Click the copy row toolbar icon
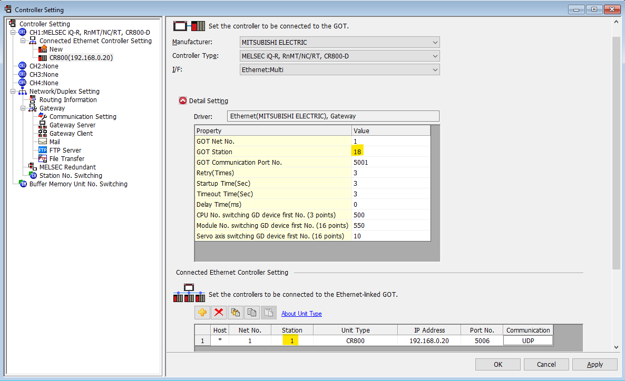This screenshot has height=381, width=625. point(236,313)
